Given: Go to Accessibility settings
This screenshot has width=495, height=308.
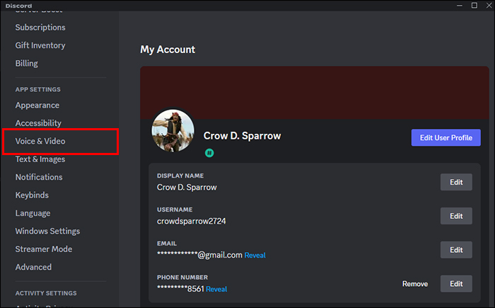Looking at the screenshot, I should (38, 123).
